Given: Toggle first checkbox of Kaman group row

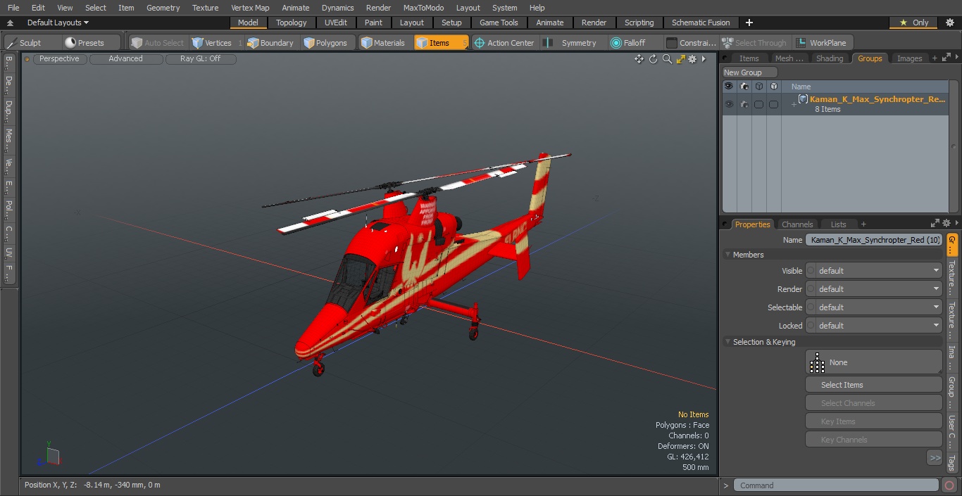Looking at the screenshot, I should click(758, 104).
